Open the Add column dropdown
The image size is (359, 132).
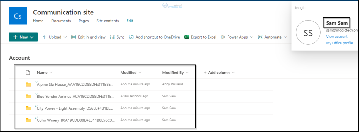(x=219, y=73)
